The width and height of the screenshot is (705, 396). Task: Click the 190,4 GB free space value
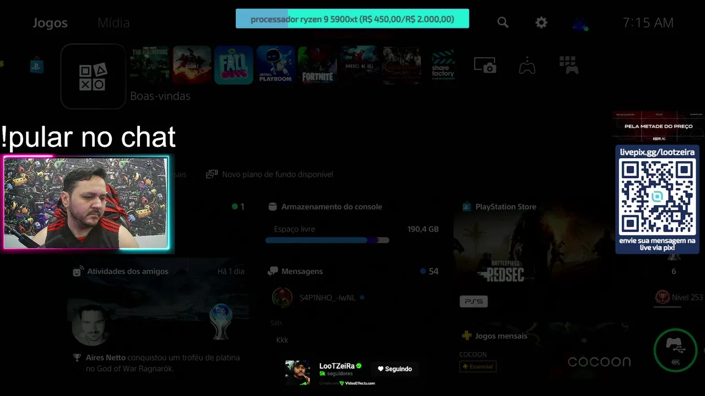(423, 229)
